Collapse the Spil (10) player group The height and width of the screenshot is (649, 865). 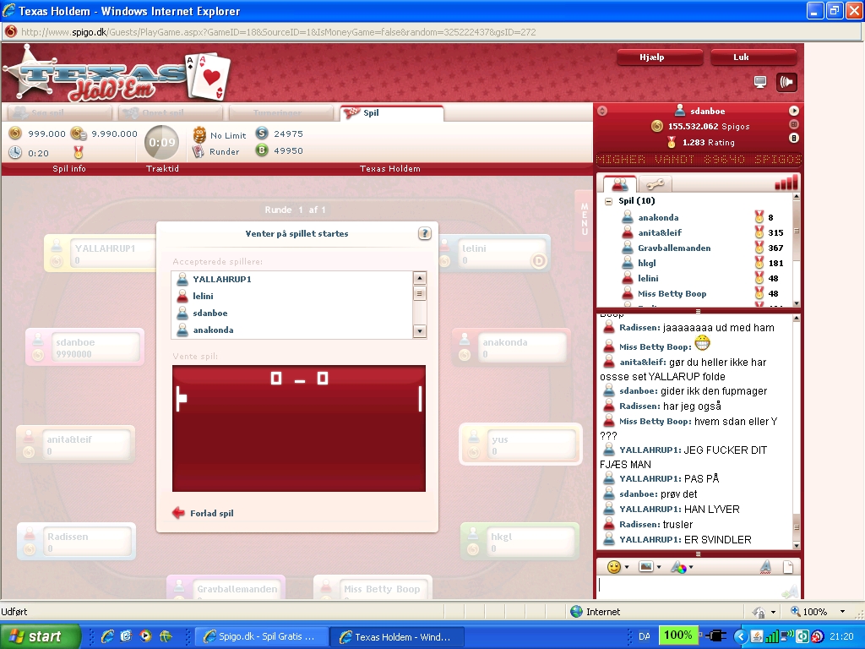[x=609, y=201]
